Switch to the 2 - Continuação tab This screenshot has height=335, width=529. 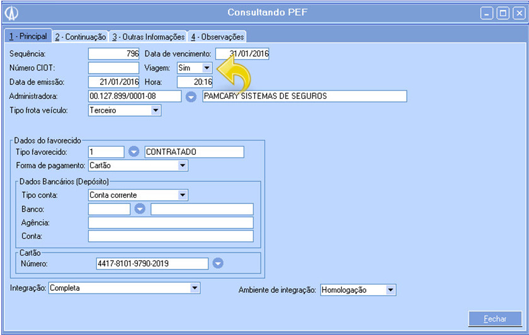(80, 37)
